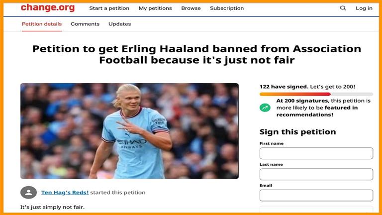The image size is (382, 215).
Task: Open Ten Hag's Reds! profile link
Action: (65, 192)
